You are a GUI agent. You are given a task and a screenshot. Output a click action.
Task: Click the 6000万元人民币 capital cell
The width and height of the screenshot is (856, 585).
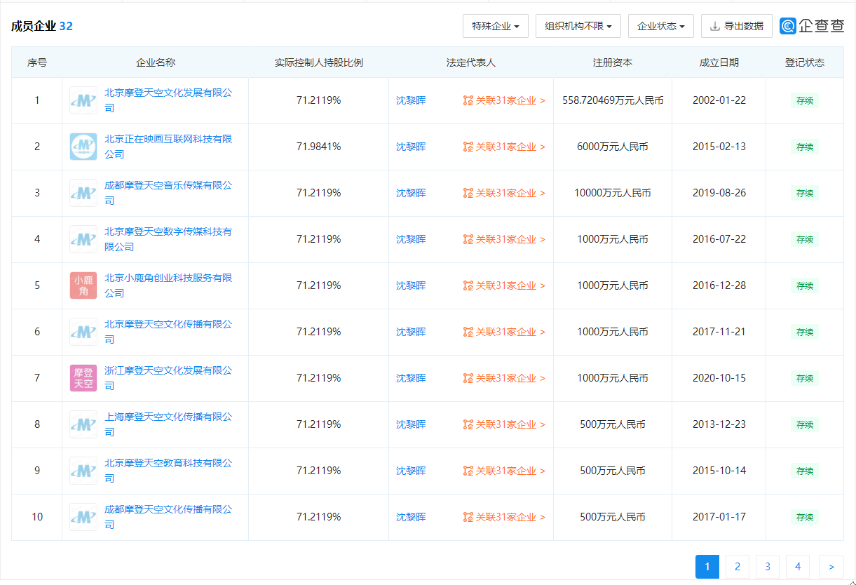[x=613, y=147]
